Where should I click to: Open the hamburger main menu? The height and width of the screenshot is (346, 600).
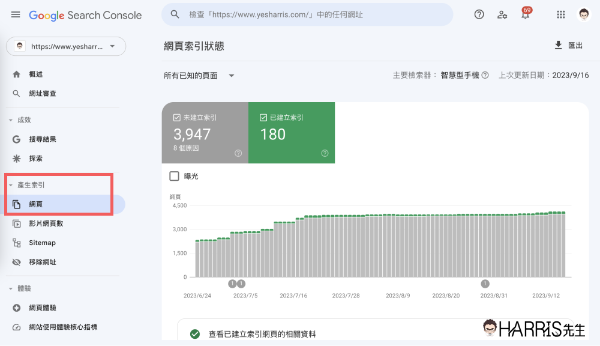coord(16,14)
